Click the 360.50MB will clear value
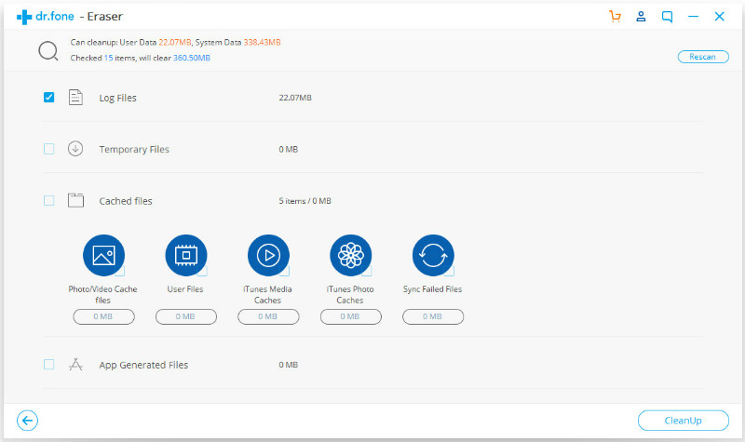Screen dimensions: 745x442 pos(192,58)
